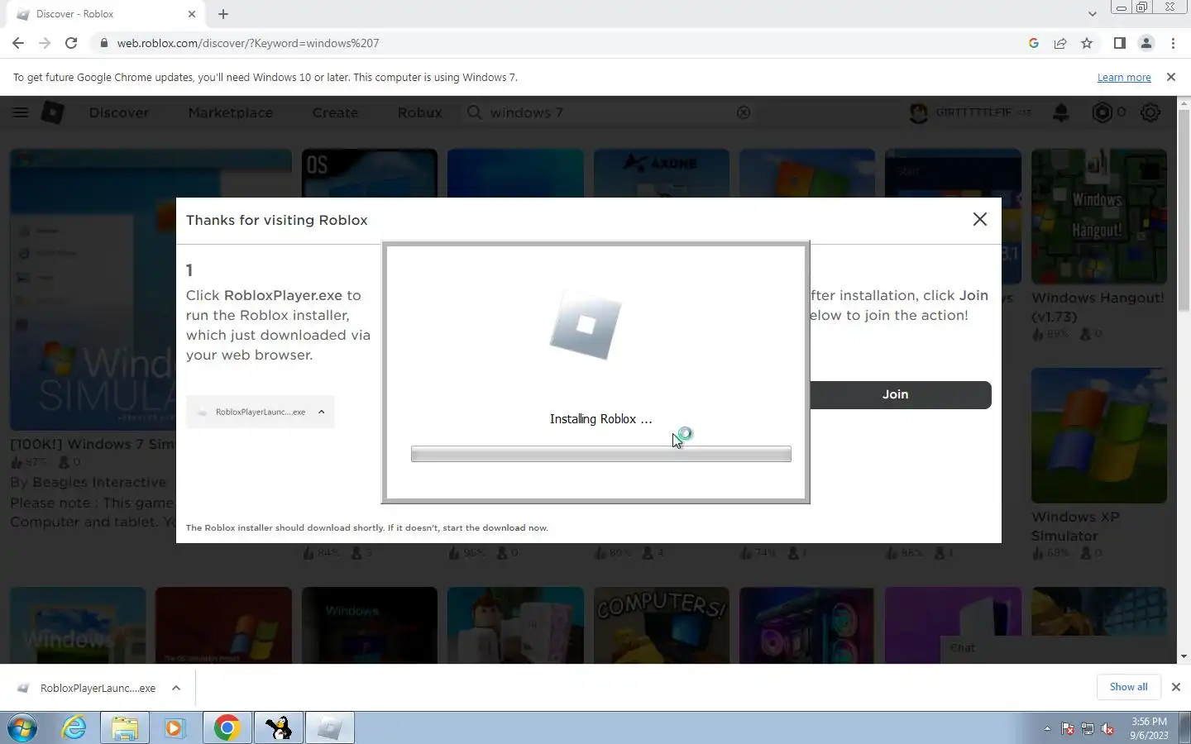Open the volume tray icon

click(1107, 729)
